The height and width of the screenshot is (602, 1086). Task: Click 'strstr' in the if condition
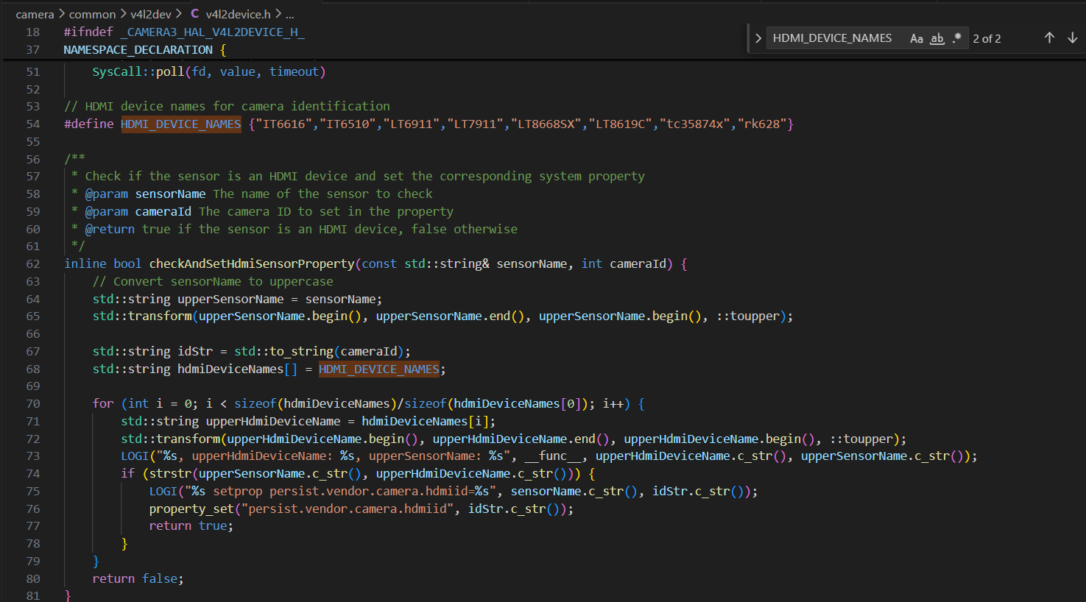point(170,473)
